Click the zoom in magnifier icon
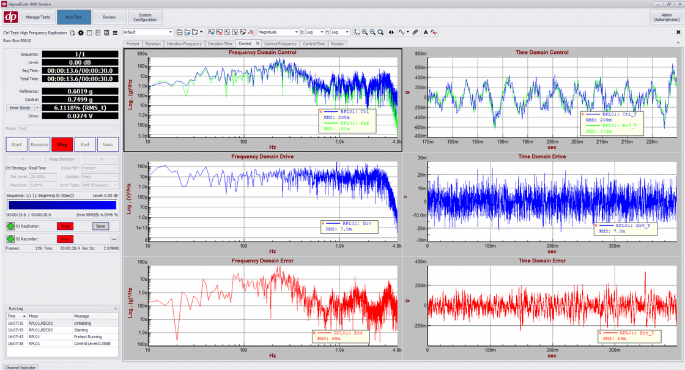 tap(365, 32)
